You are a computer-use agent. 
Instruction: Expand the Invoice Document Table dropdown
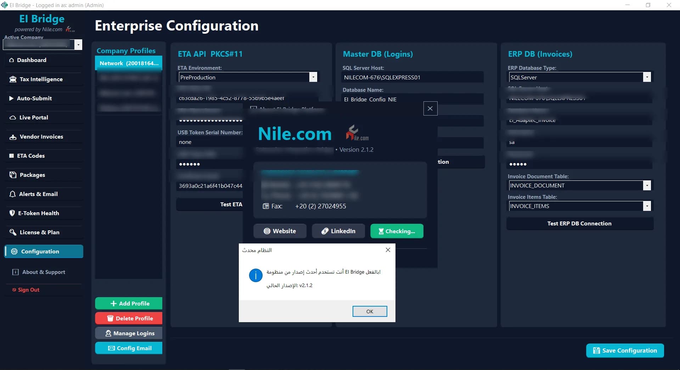pos(647,185)
